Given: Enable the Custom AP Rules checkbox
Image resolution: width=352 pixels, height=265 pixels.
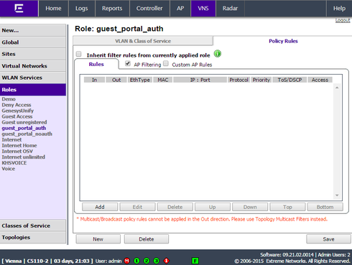Looking at the screenshot, I should coord(166,64).
